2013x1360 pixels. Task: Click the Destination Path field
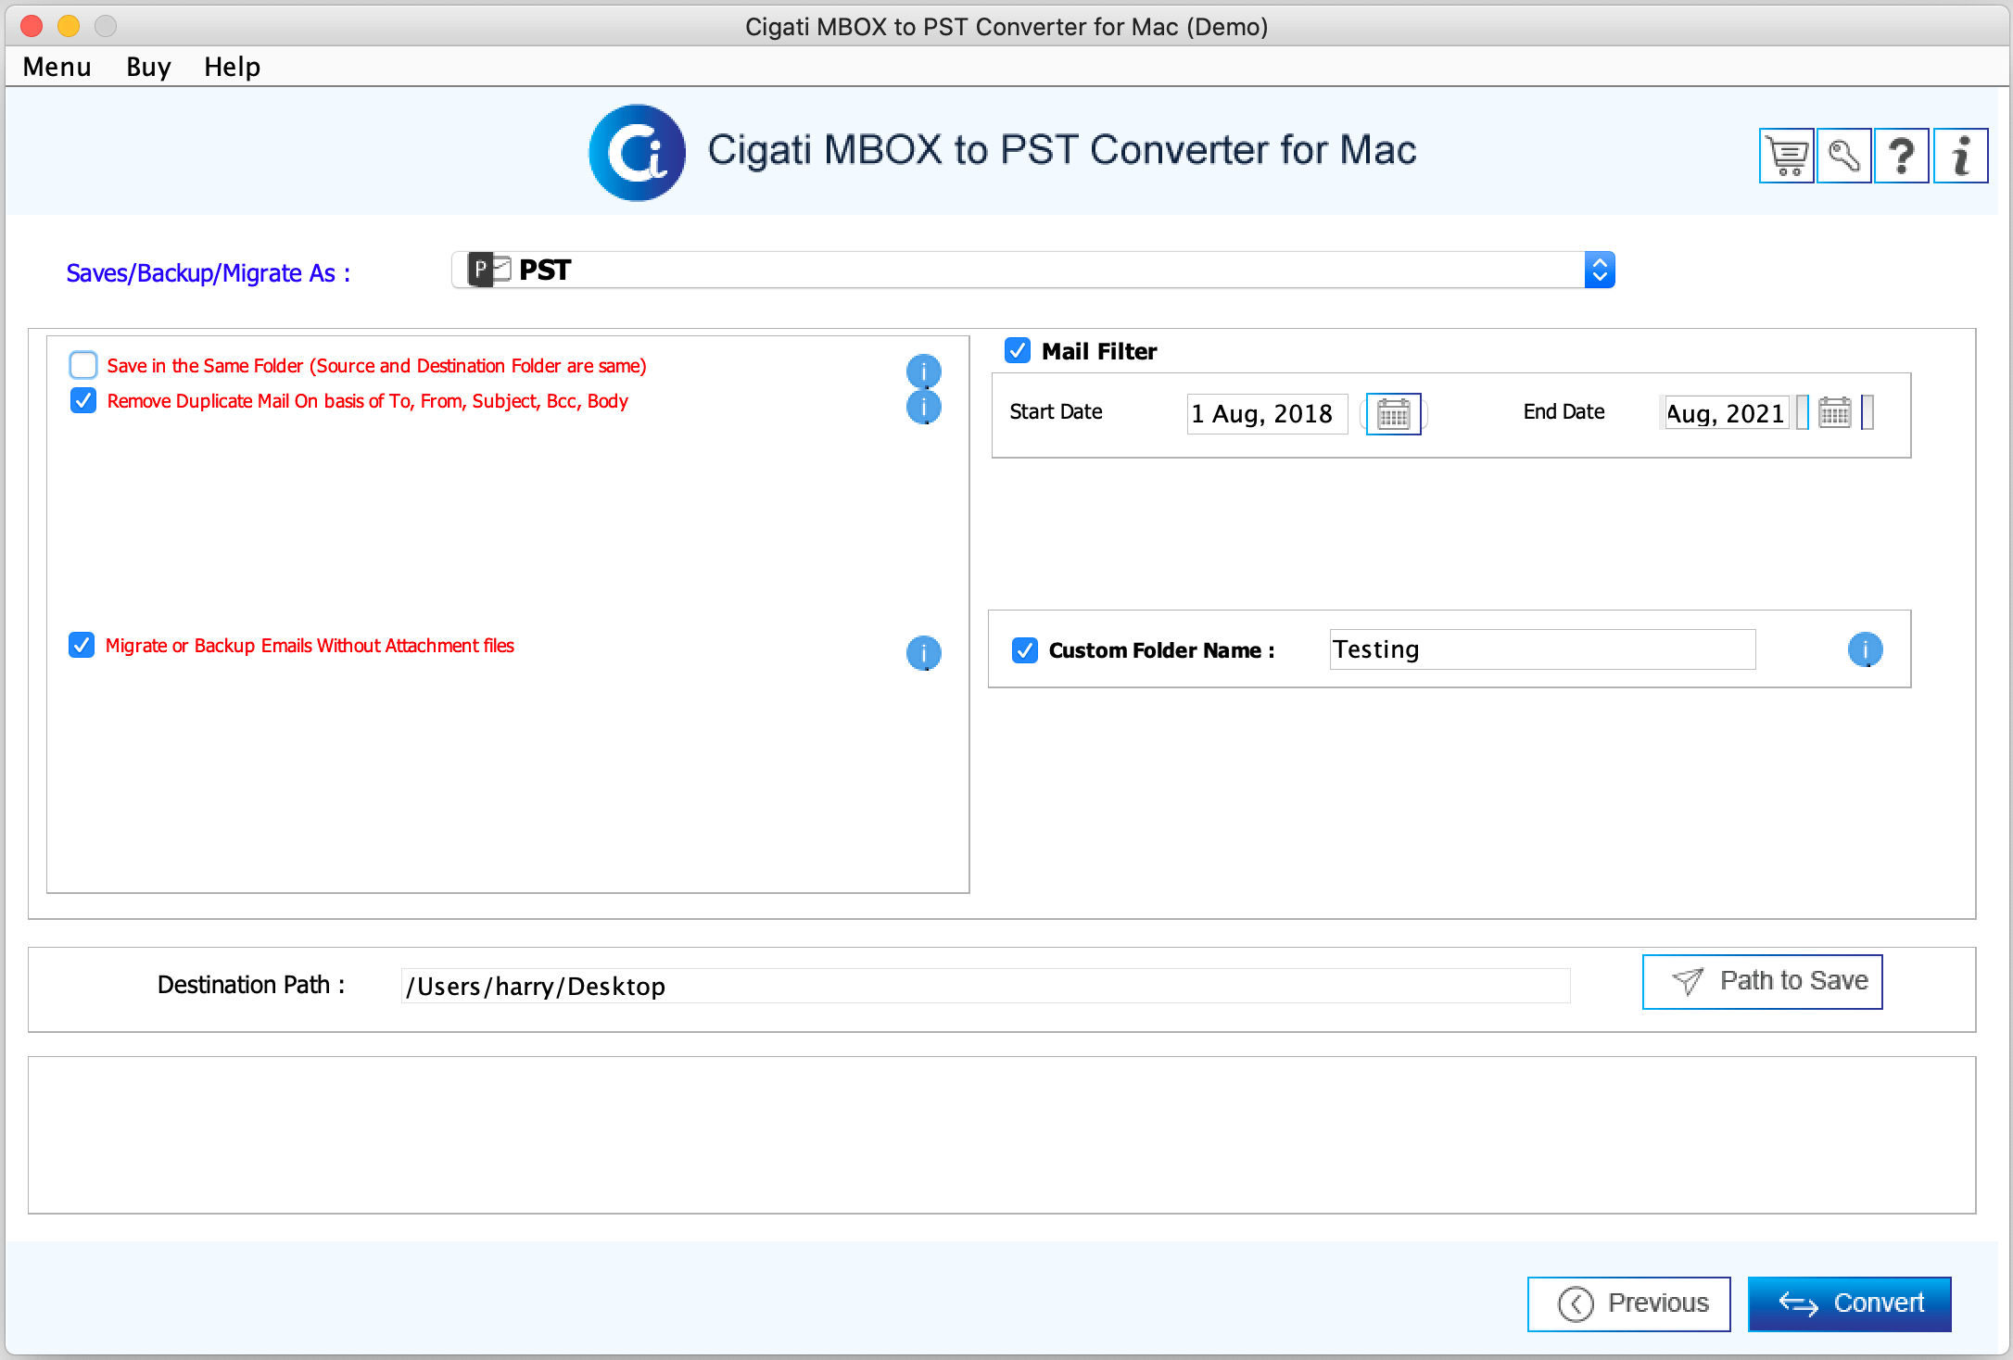[x=985, y=986]
